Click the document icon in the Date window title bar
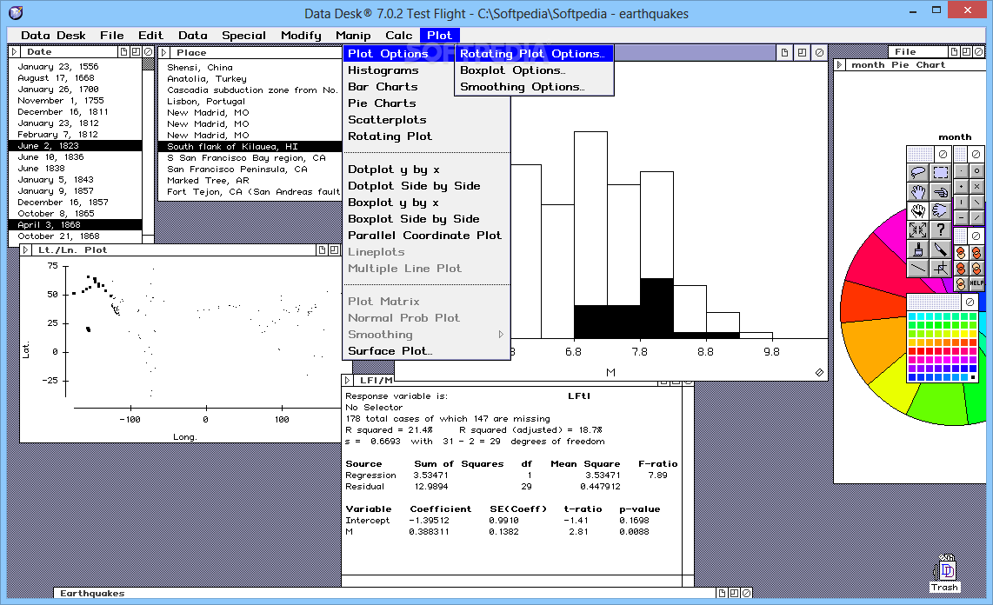Image resolution: width=993 pixels, height=605 pixels. pos(124,52)
